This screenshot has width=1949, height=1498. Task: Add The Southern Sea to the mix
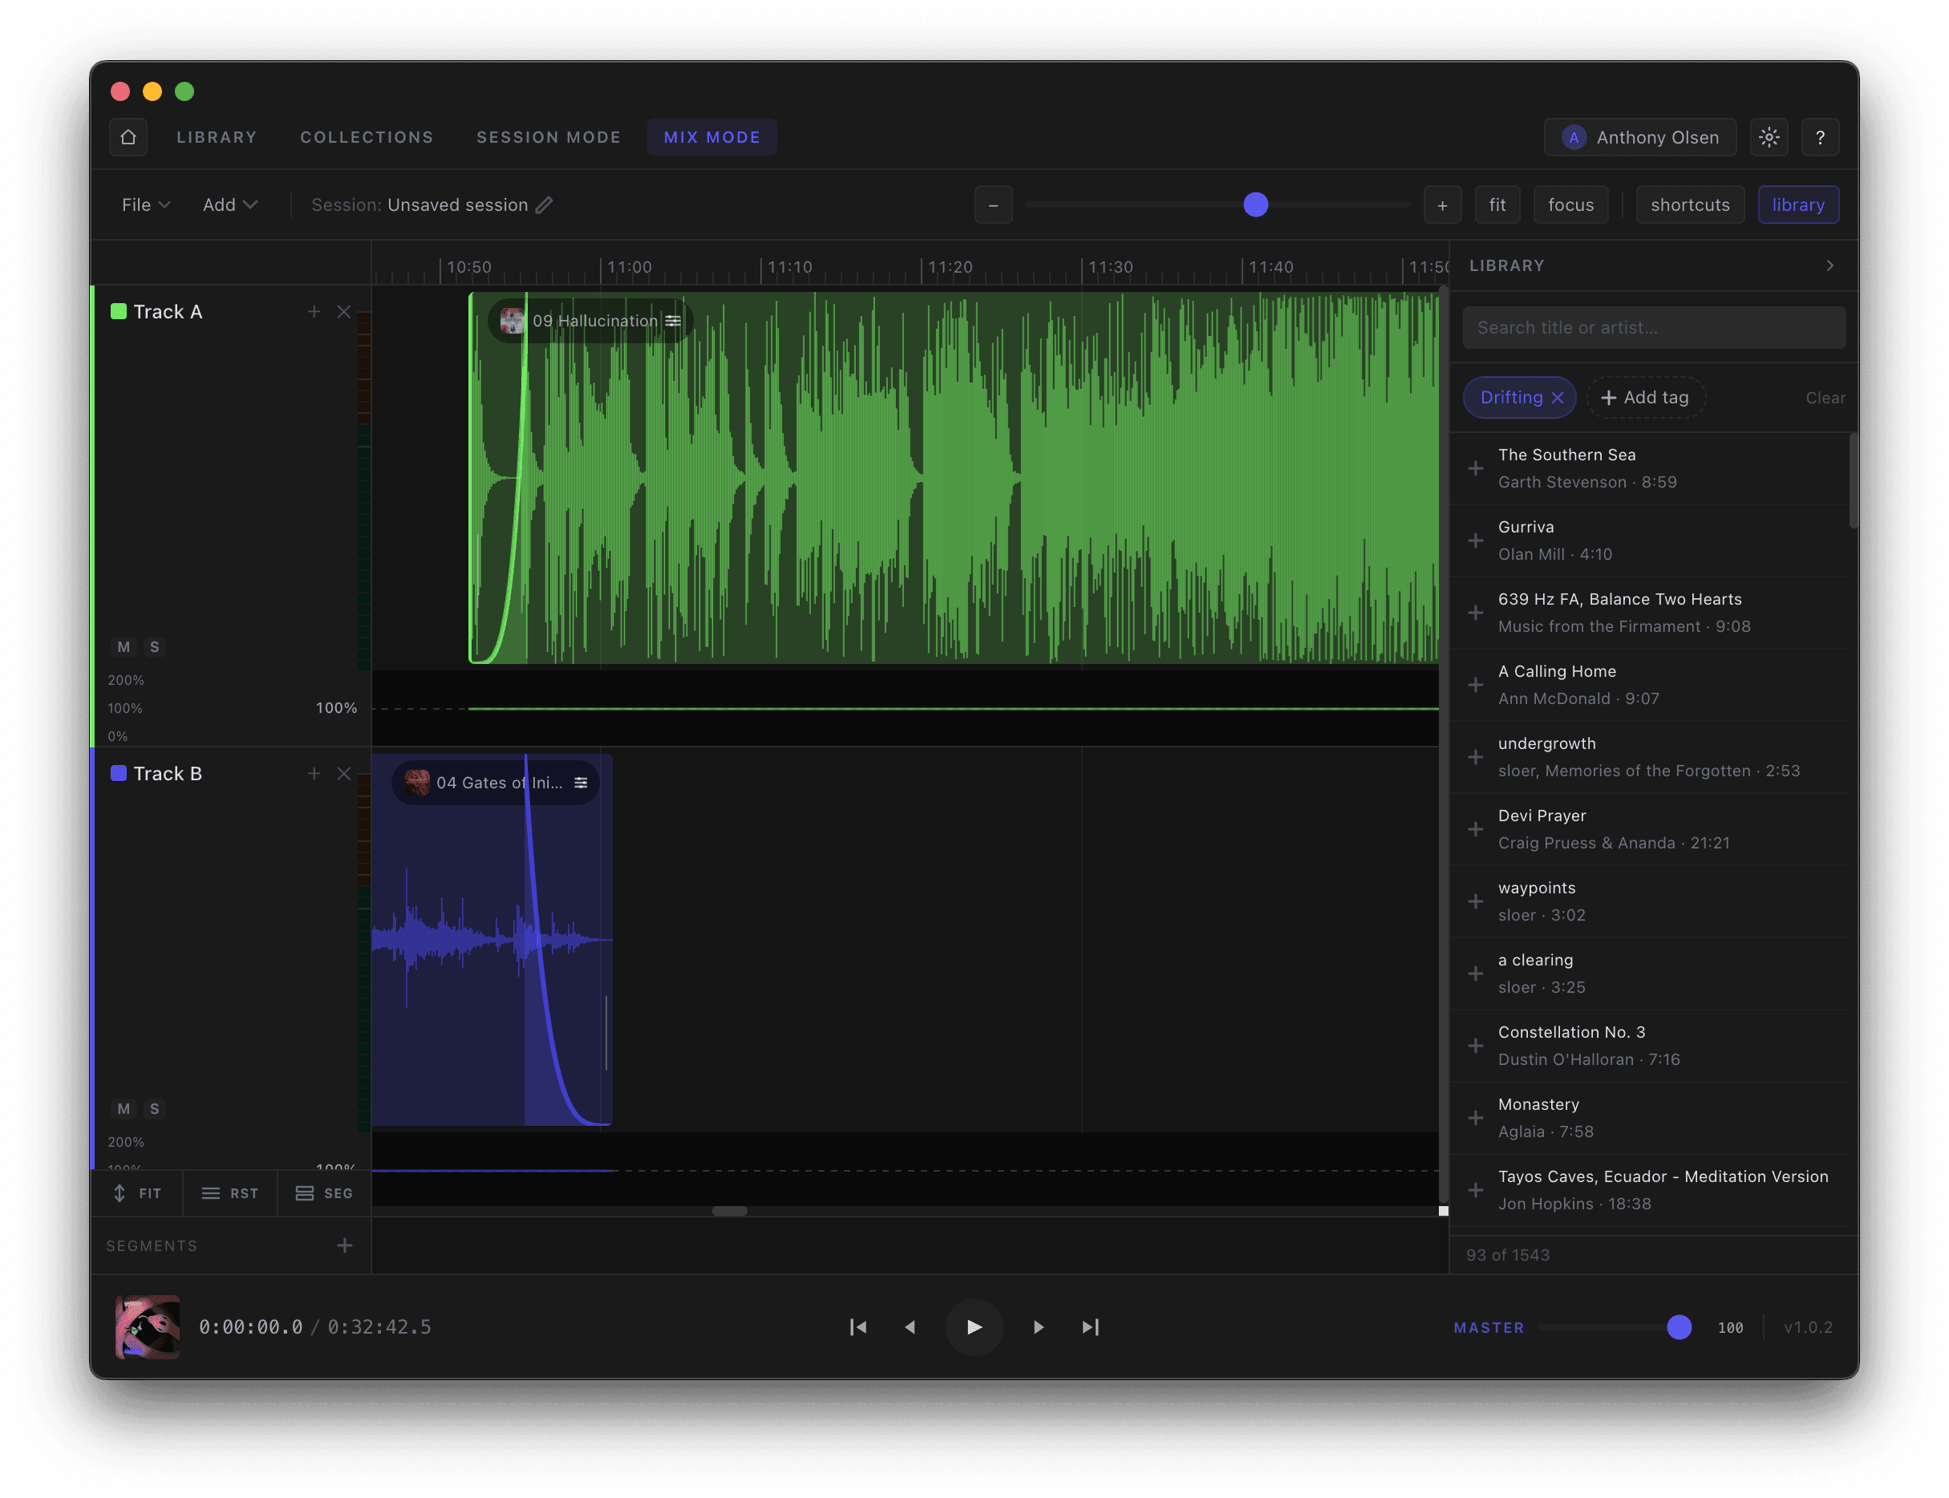1476,468
